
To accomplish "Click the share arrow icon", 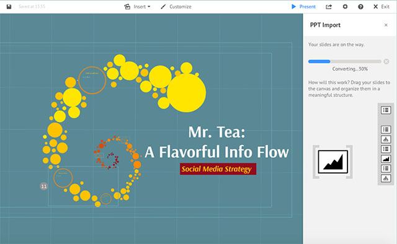I will click(329, 7).
